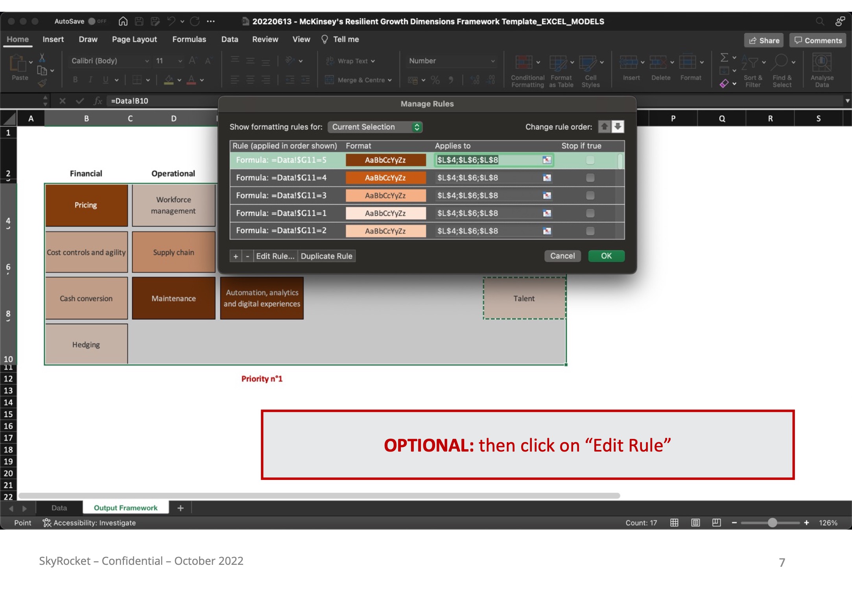852x590 pixels.
Task: Click format preview swatch for G11=4 rule
Action: tap(385, 178)
